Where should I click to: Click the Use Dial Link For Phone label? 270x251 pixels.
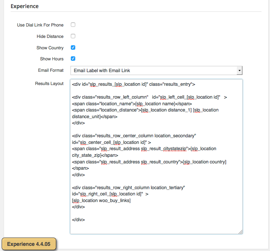40,25
